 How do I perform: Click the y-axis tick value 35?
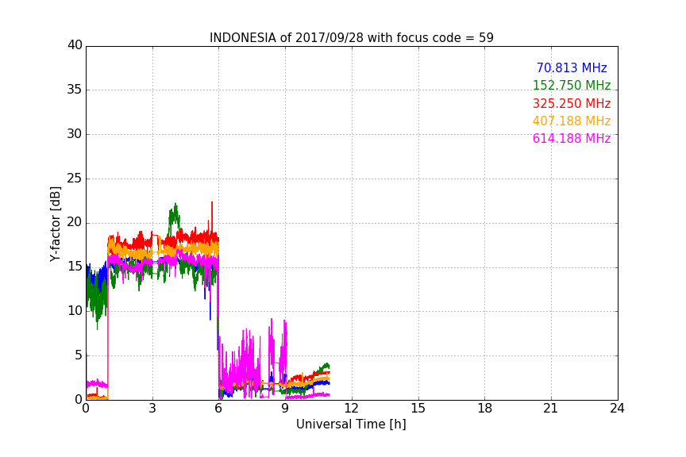point(75,90)
